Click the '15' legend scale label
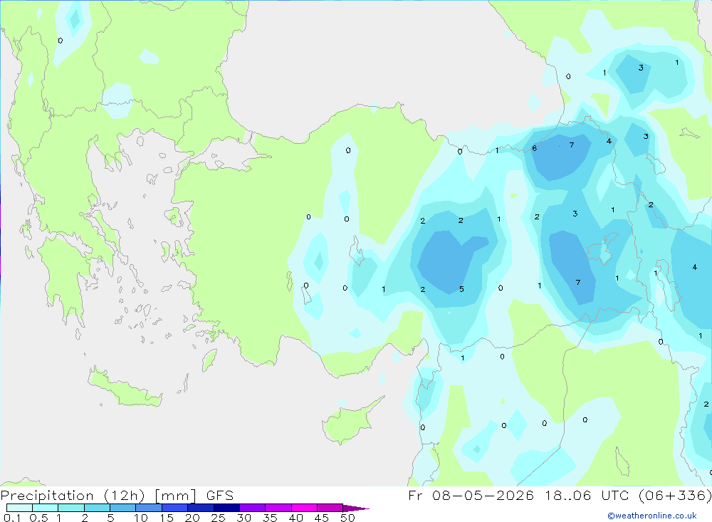Image resolution: width=712 pixels, height=522 pixels. pos(167,518)
